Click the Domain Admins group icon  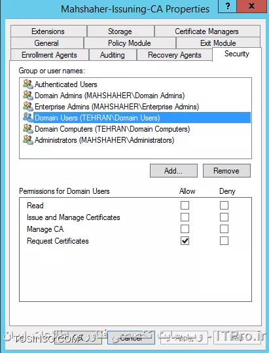tap(28, 95)
